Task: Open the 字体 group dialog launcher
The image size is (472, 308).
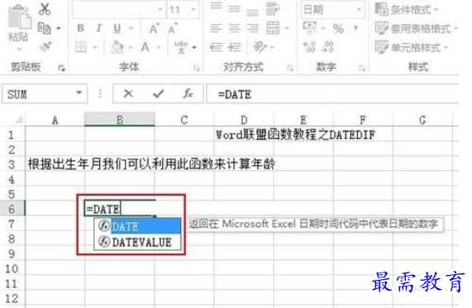Action: (x=197, y=69)
